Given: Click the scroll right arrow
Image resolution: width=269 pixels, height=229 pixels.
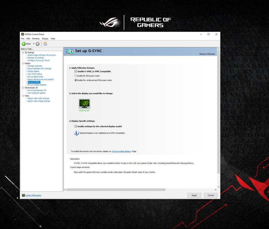Looking at the screenshot, I should coord(216,190).
